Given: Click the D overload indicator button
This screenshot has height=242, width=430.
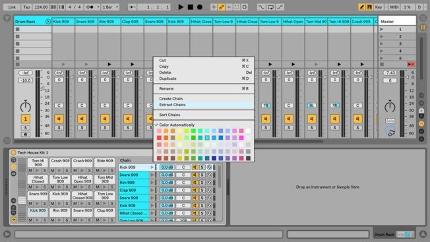Looking at the screenshot, I should [x=419, y=7].
